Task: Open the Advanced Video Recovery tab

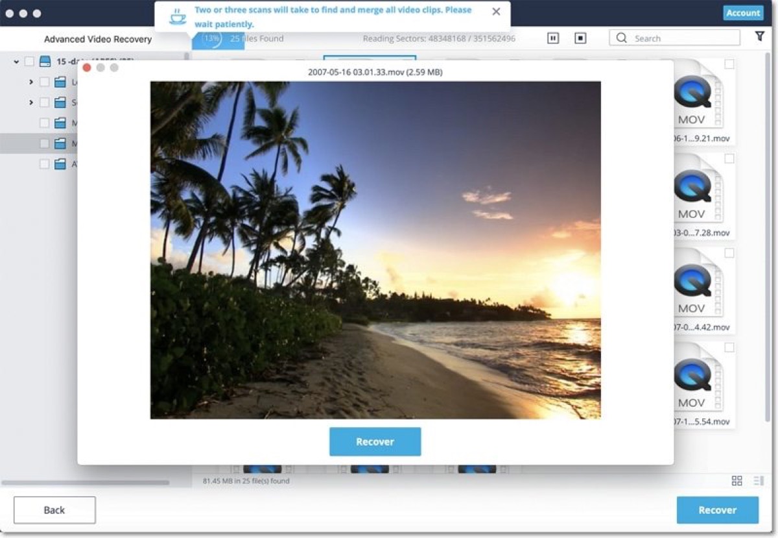Action: click(97, 38)
